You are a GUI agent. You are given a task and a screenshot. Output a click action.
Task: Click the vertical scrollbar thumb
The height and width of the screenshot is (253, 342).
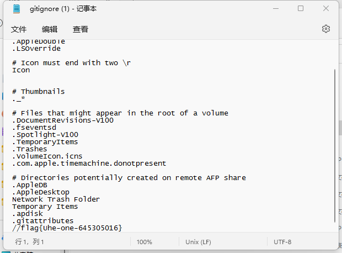pyautogui.click(x=335, y=144)
